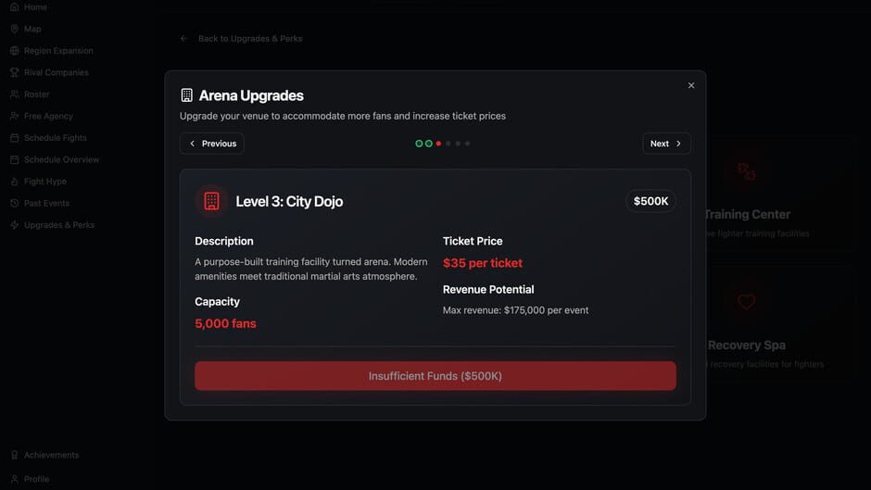
Task: Select the fourth pagination dot
Action: pyautogui.click(x=448, y=144)
